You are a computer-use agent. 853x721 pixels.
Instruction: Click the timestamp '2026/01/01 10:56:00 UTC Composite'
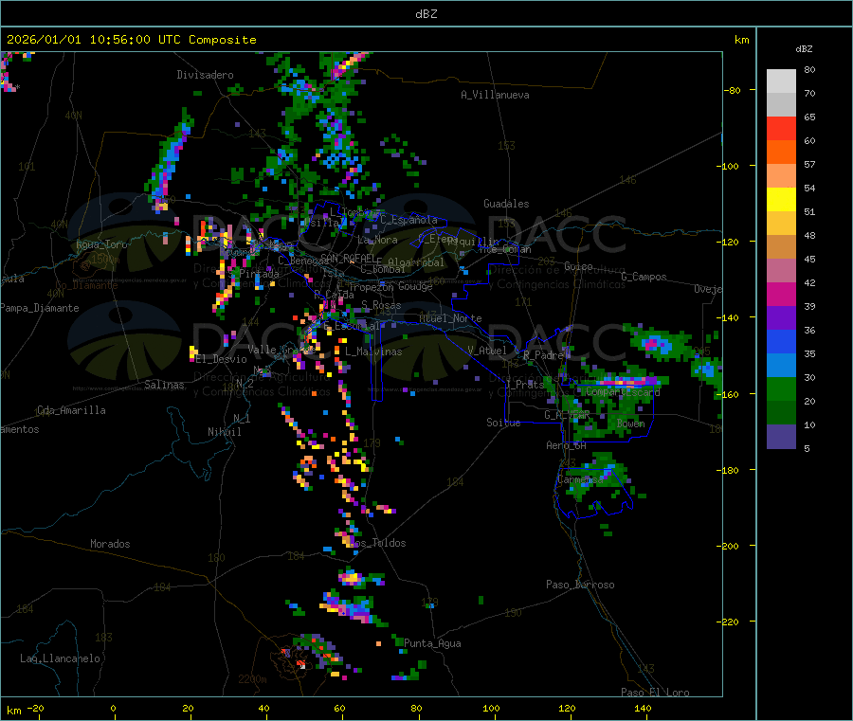pos(131,40)
